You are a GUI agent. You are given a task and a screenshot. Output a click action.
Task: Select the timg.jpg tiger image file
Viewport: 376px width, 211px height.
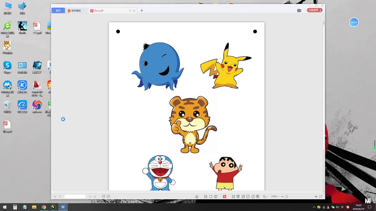point(7,47)
